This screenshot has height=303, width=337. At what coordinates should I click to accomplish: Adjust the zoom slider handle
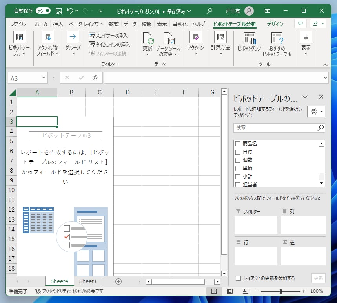[281, 291]
